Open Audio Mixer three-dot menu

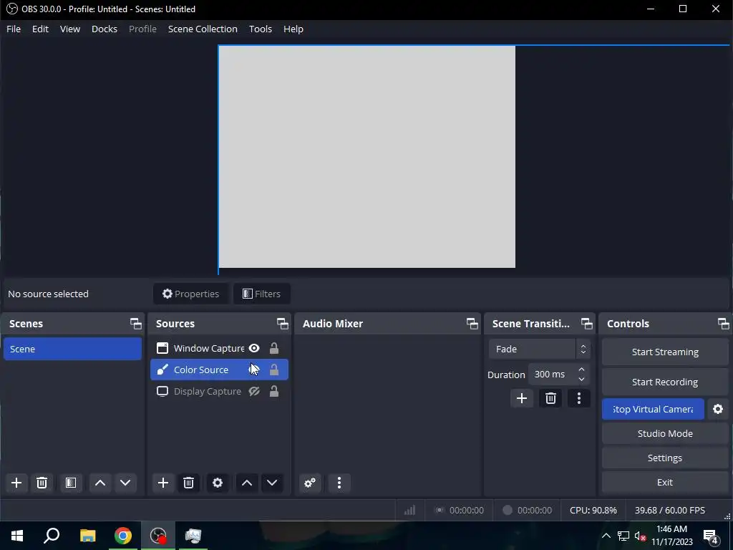coord(339,483)
